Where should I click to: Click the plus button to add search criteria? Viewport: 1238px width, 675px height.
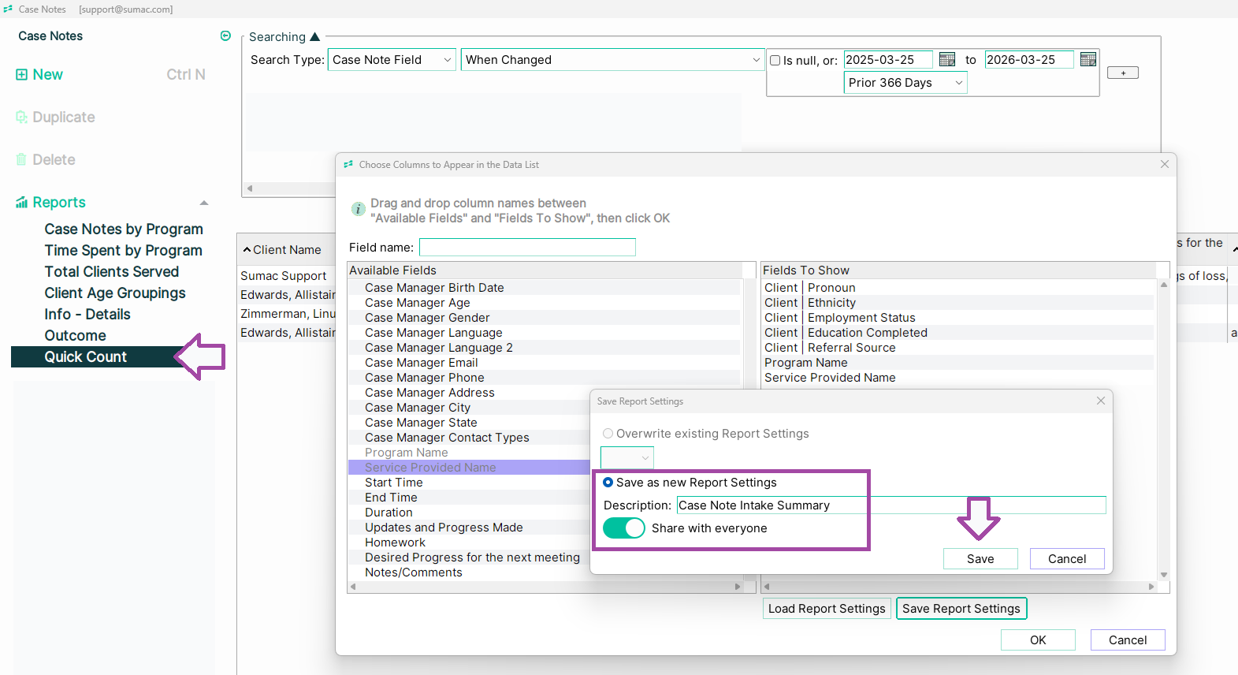click(x=1122, y=73)
